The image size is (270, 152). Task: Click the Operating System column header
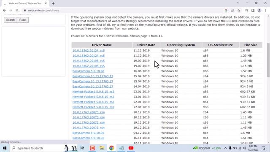click(181, 45)
